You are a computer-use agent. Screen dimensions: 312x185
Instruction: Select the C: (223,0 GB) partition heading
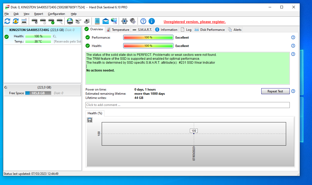42,87
